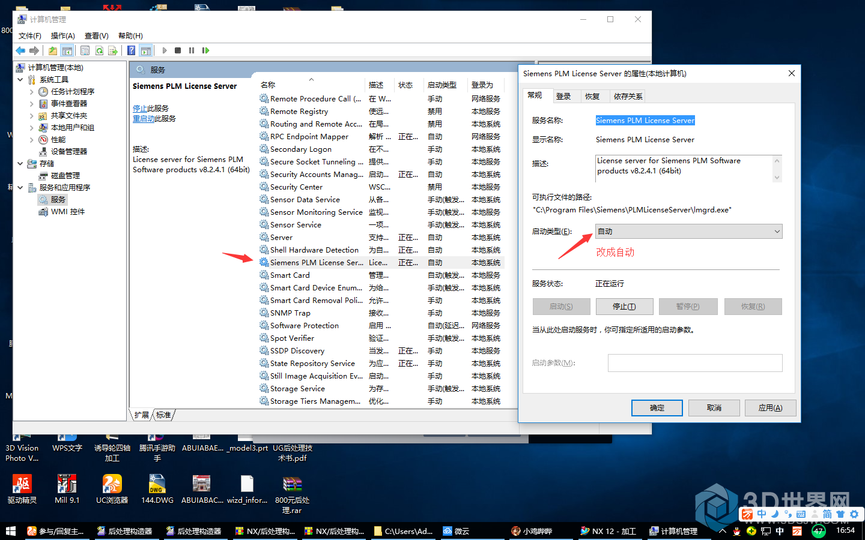Click the Pause Service icon
The width and height of the screenshot is (865, 540).
tap(192, 51)
